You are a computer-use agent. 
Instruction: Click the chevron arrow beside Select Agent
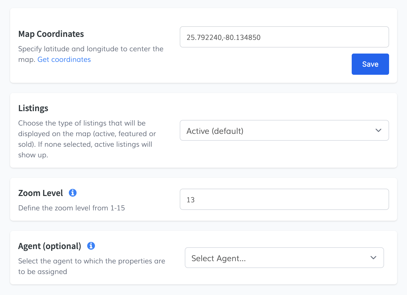373,258
